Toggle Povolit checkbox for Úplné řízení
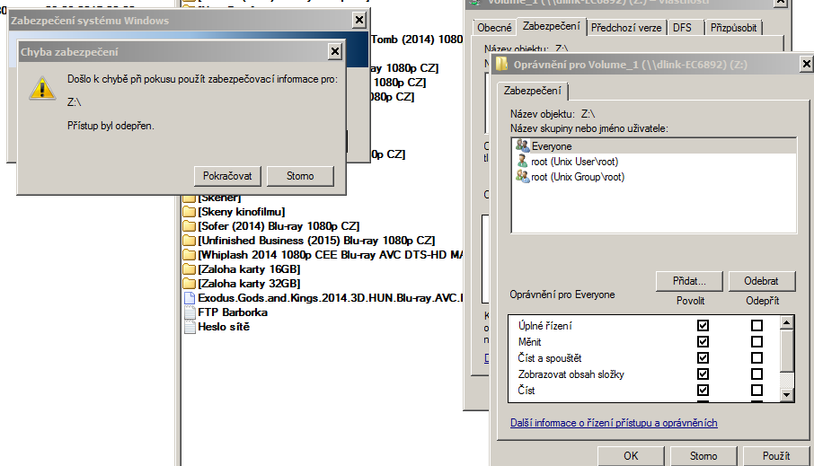This screenshot has height=466, width=814. click(x=703, y=326)
